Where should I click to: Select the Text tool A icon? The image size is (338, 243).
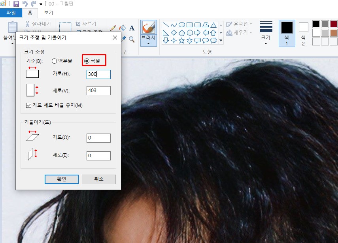pos(132,28)
